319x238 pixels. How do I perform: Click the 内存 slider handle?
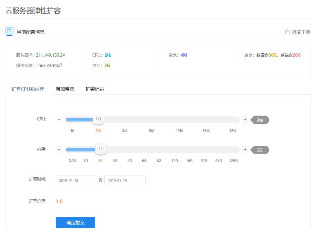pyautogui.click(x=101, y=149)
